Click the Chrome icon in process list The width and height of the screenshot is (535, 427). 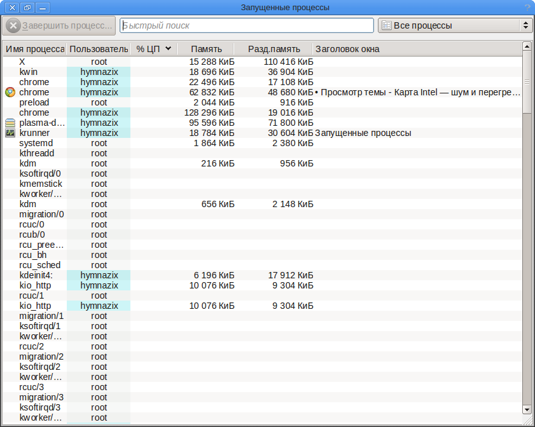(x=10, y=92)
